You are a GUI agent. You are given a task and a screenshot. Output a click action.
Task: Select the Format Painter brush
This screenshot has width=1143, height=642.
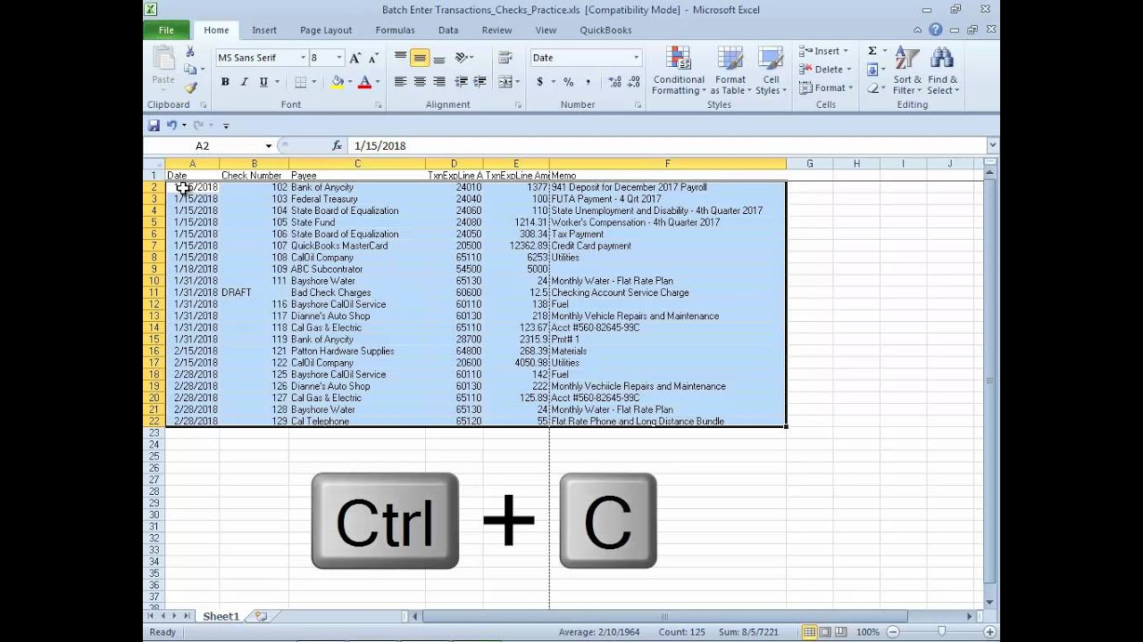point(190,87)
